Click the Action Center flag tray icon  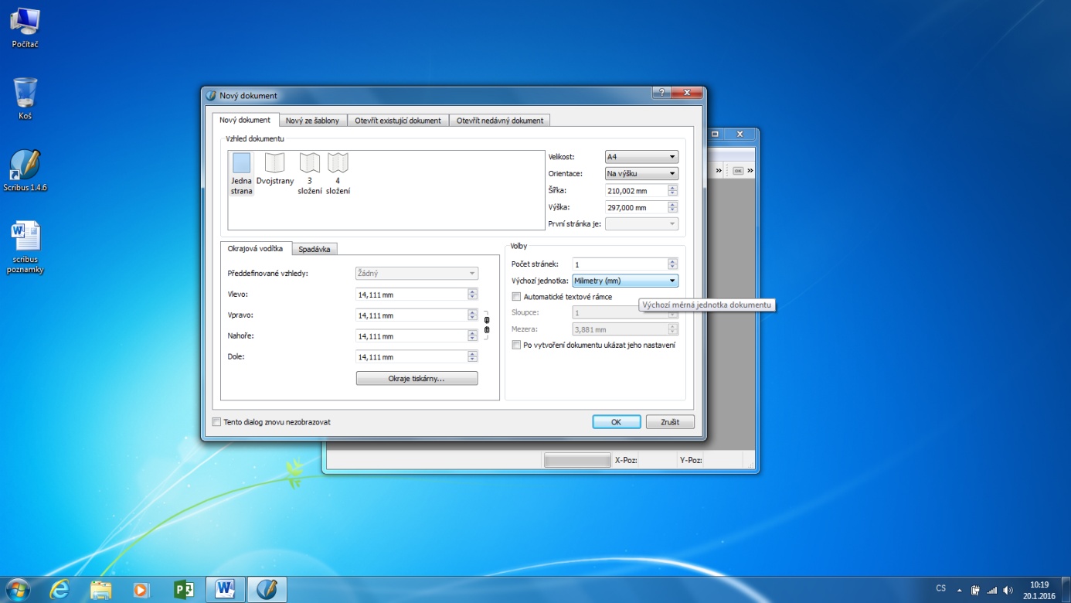[976, 590]
